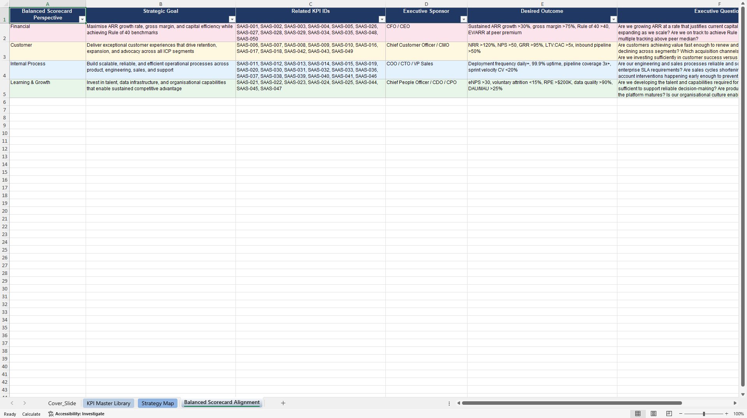The image size is (747, 418).
Task: Open filter dropdown for Related KPI IDs
Action: tap(382, 19)
